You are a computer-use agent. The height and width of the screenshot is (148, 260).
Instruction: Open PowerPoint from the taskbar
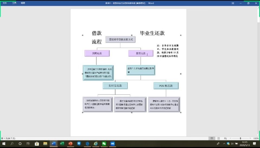tap(70, 144)
